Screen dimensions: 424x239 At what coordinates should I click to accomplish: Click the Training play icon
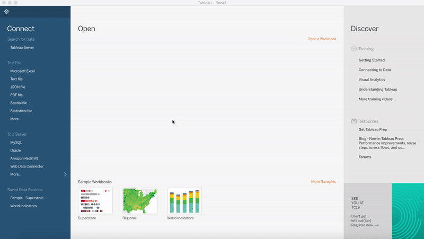tap(354, 48)
